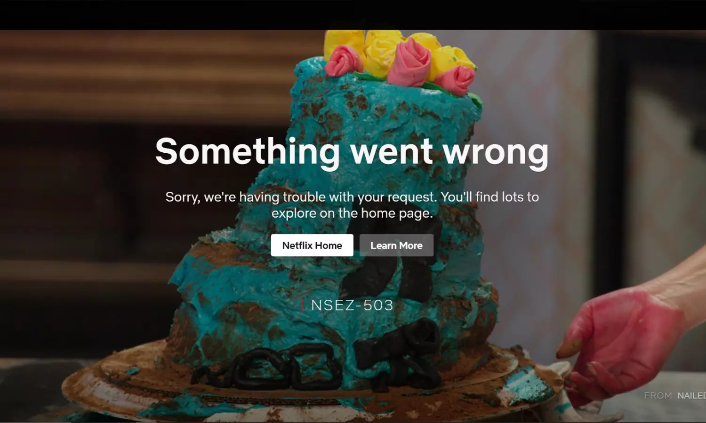Click the Netflix Home button
The image size is (706, 423).
[312, 245]
